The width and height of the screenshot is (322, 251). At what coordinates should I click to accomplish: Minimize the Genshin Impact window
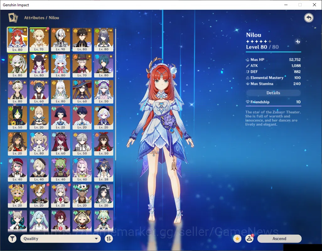click(x=286, y=5)
